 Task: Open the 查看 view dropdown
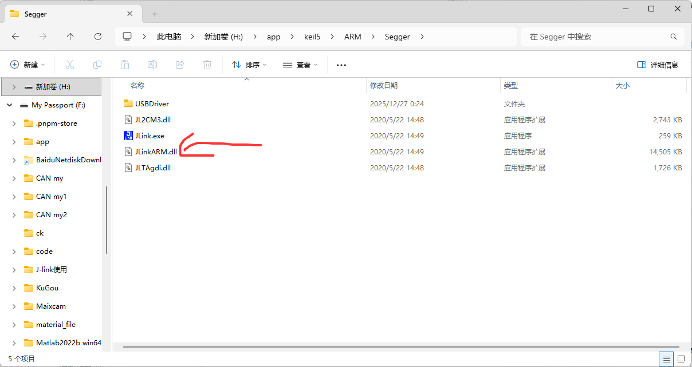click(300, 65)
